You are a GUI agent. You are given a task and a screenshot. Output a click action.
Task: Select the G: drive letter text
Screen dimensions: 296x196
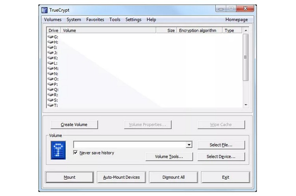(56, 37)
